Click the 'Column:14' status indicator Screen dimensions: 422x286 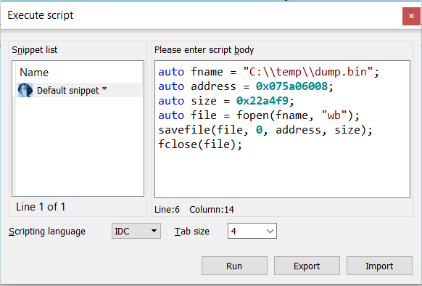pyautogui.click(x=212, y=210)
